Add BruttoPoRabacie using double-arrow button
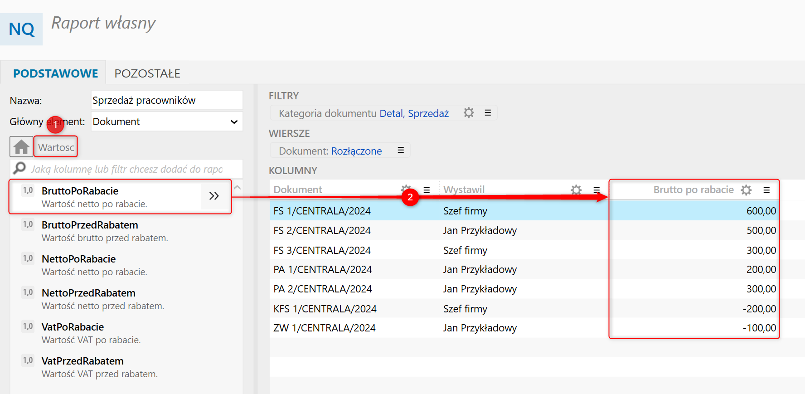Screen dimensions: 805x394 (x=214, y=196)
